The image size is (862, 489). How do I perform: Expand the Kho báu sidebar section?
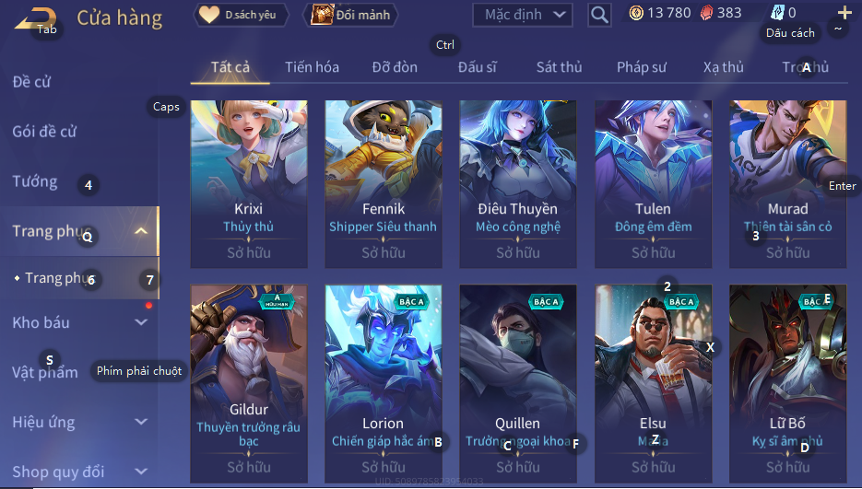click(141, 322)
